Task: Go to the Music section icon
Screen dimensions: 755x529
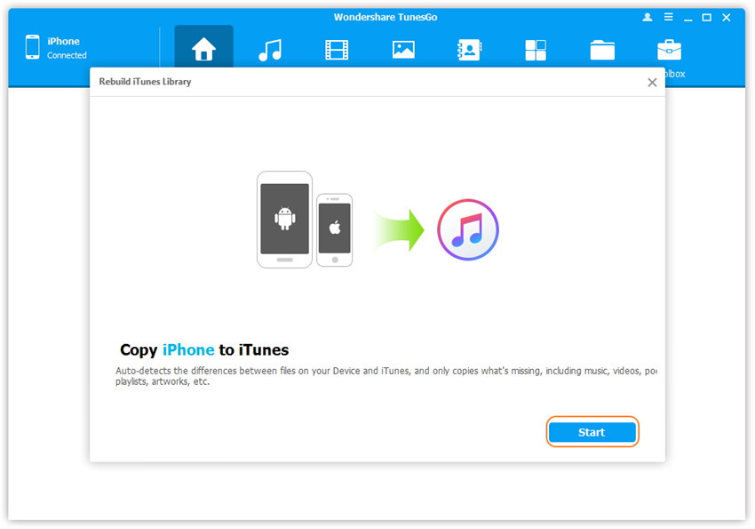Action: 270,50
